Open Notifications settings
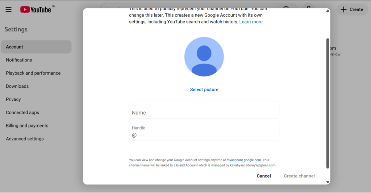The image size is (371, 193). click(19, 60)
